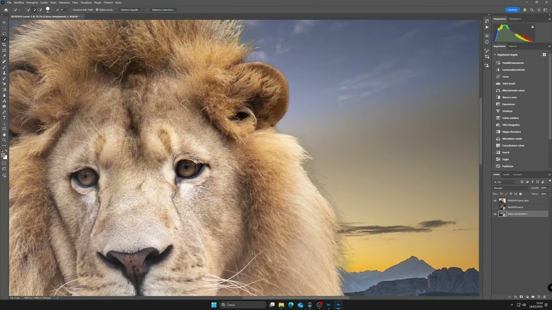Open the Tipo layer filter dropdown
The height and width of the screenshot is (310, 552).
[505, 182]
